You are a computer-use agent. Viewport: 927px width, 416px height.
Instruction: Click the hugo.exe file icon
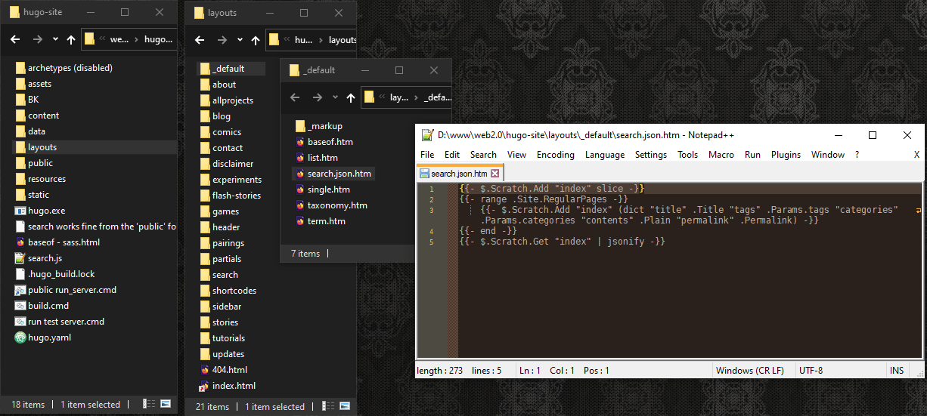pos(21,211)
